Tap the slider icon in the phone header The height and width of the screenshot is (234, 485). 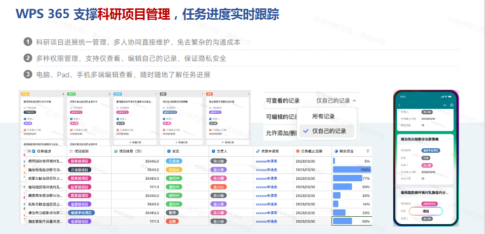pos(445,105)
